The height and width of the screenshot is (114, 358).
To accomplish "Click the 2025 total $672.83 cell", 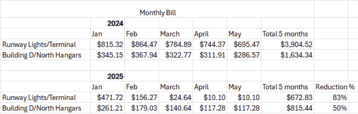I will tap(288, 98).
